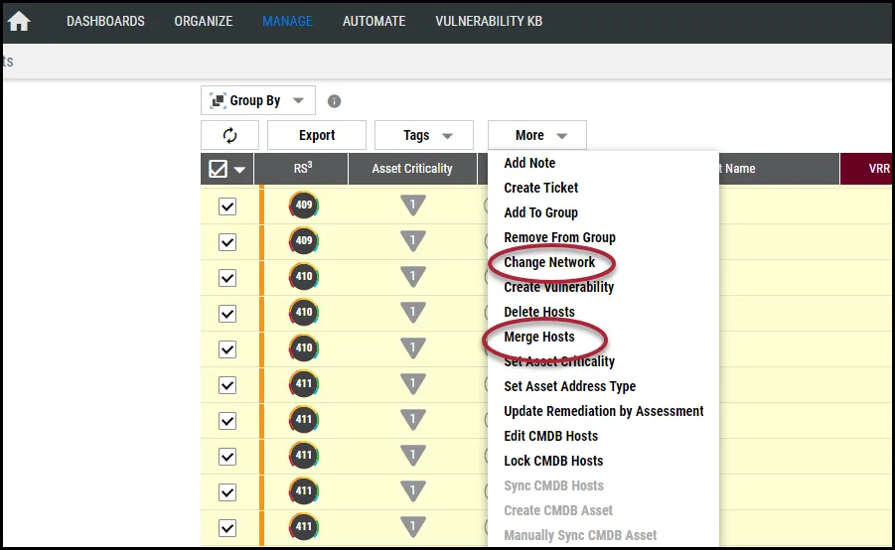The image size is (895, 550).
Task: Uncheck the second row with score 411
Action: point(227,421)
